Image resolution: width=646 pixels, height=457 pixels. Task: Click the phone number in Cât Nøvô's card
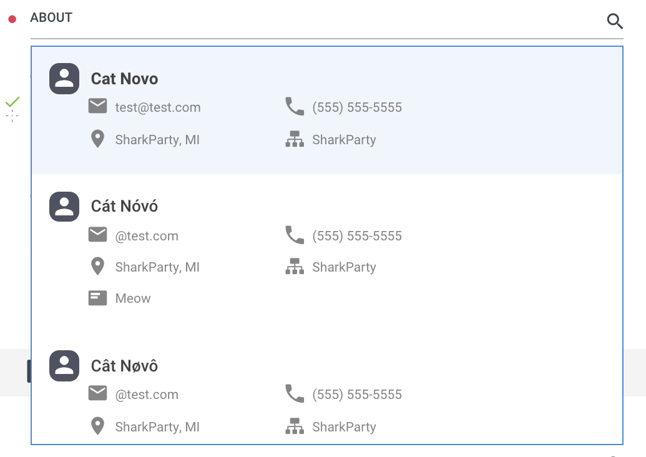click(357, 395)
